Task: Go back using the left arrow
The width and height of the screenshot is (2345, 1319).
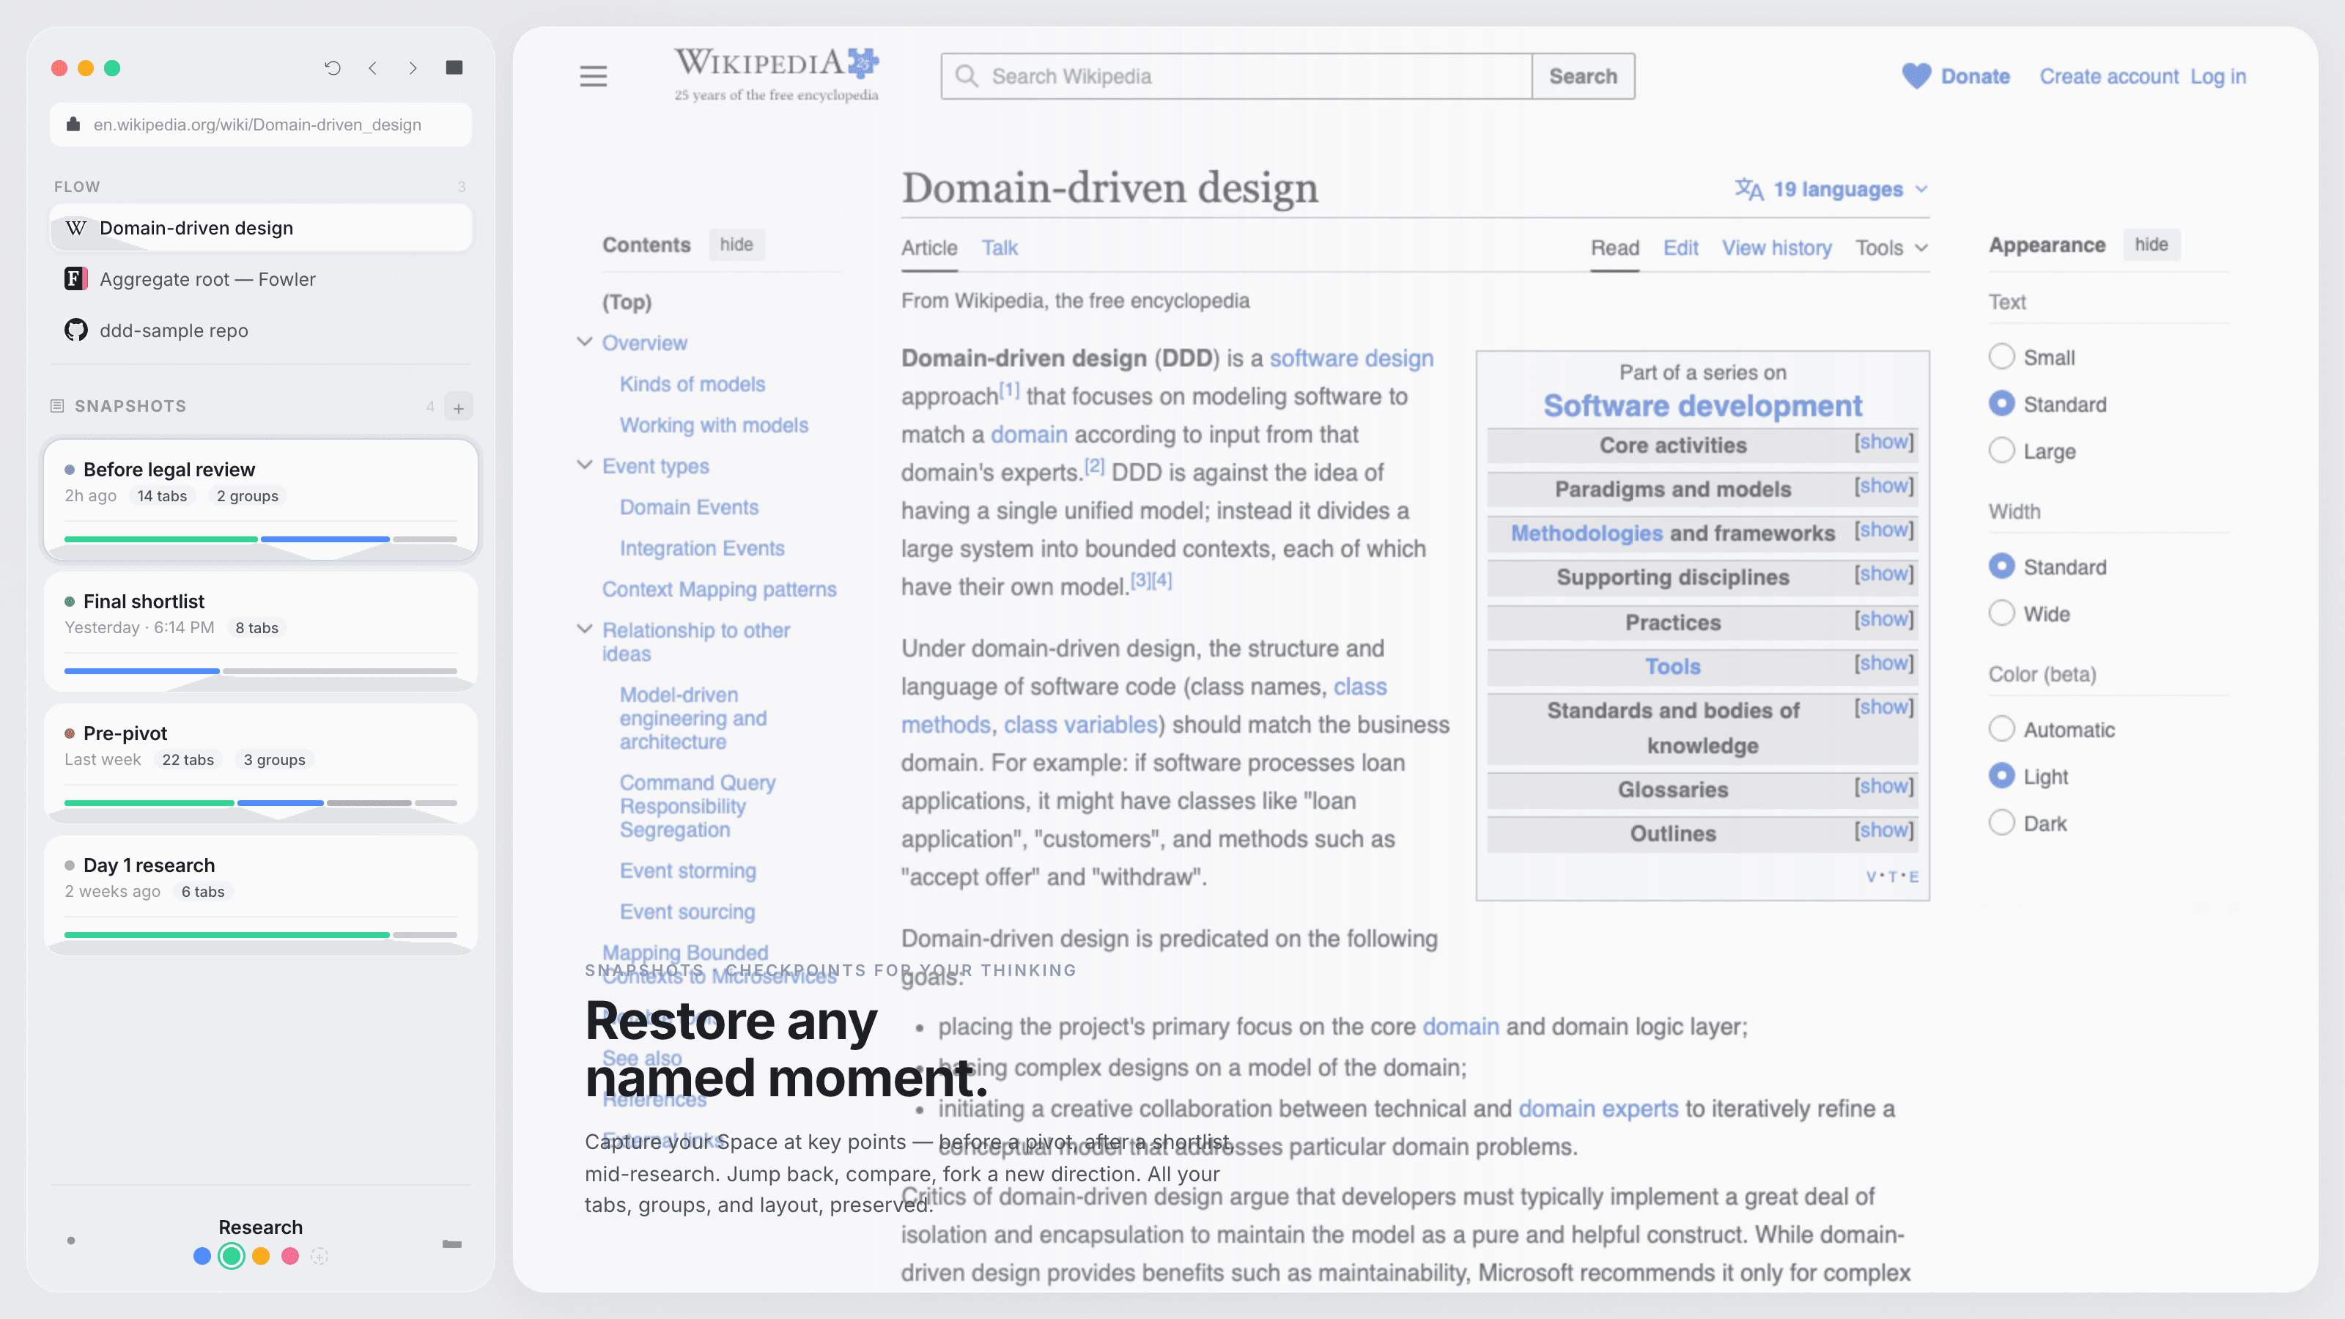Action: [x=372, y=67]
